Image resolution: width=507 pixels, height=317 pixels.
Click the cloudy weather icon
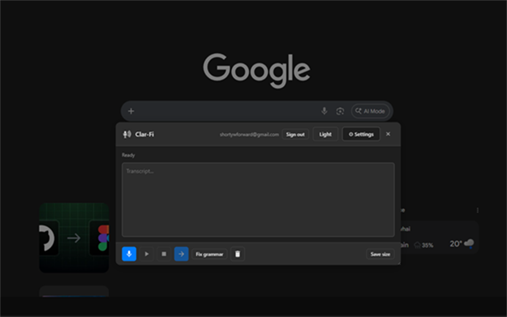pyautogui.click(x=469, y=243)
